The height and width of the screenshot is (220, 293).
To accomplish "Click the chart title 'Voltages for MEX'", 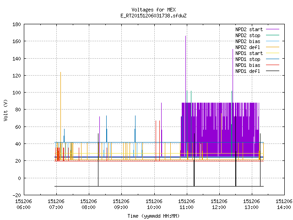I will tap(153, 10).
